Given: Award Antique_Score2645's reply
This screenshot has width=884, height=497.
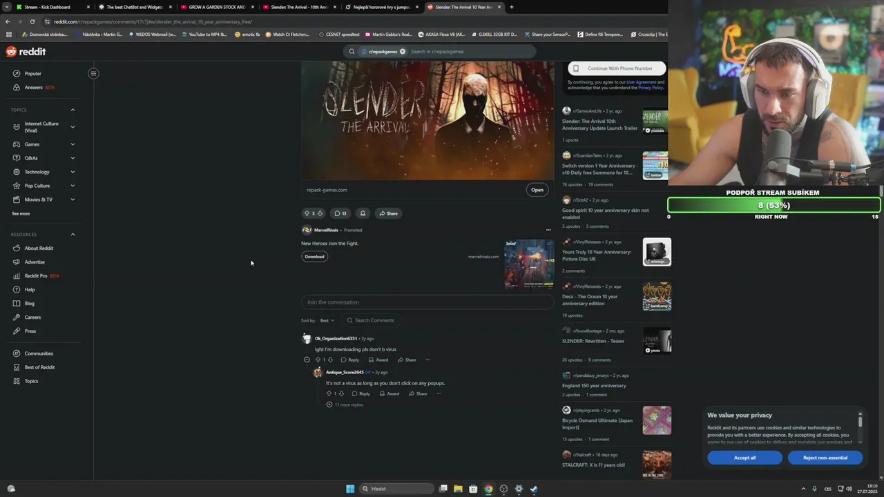Looking at the screenshot, I should point(390,393).
